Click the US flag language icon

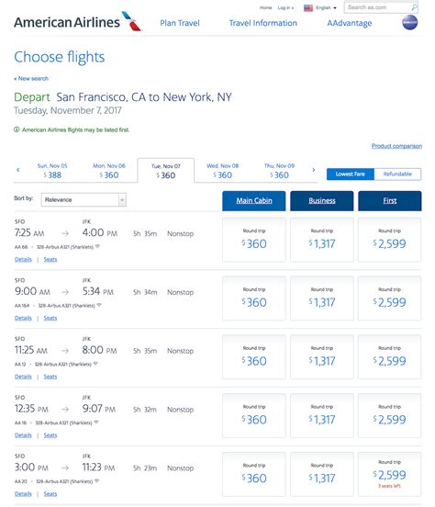tap(308, 8)
